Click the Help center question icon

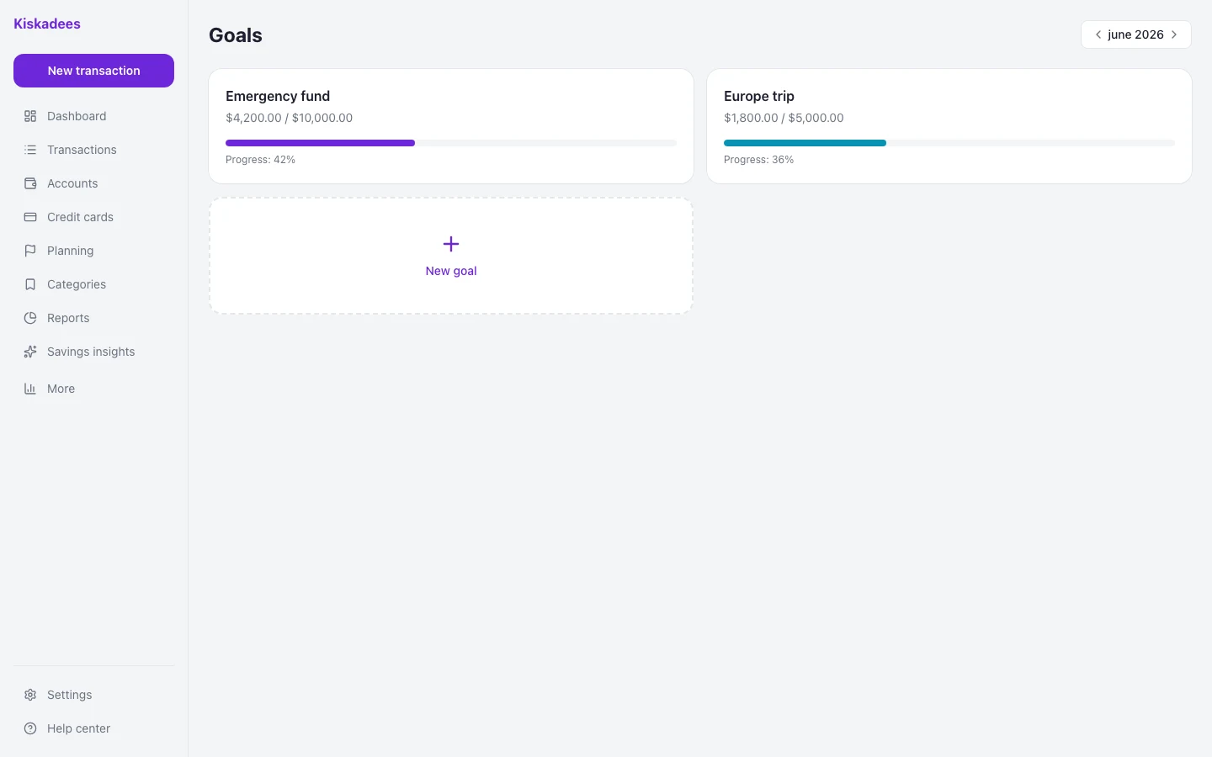point(30,728)
